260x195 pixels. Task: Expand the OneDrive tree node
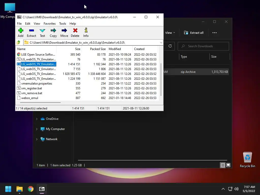(37, 119)
